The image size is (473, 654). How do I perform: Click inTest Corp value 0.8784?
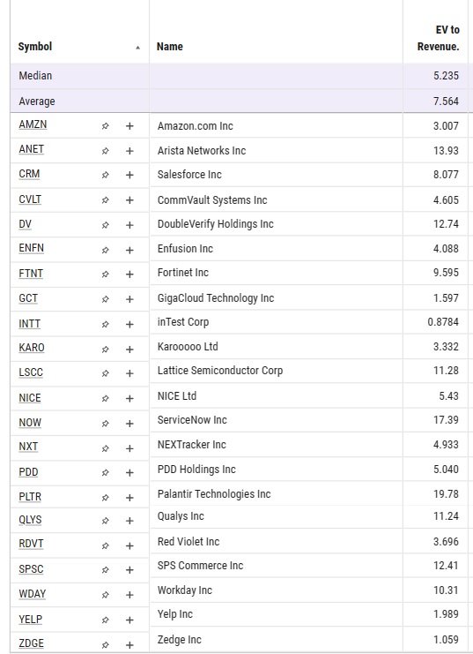pos(443,322)
